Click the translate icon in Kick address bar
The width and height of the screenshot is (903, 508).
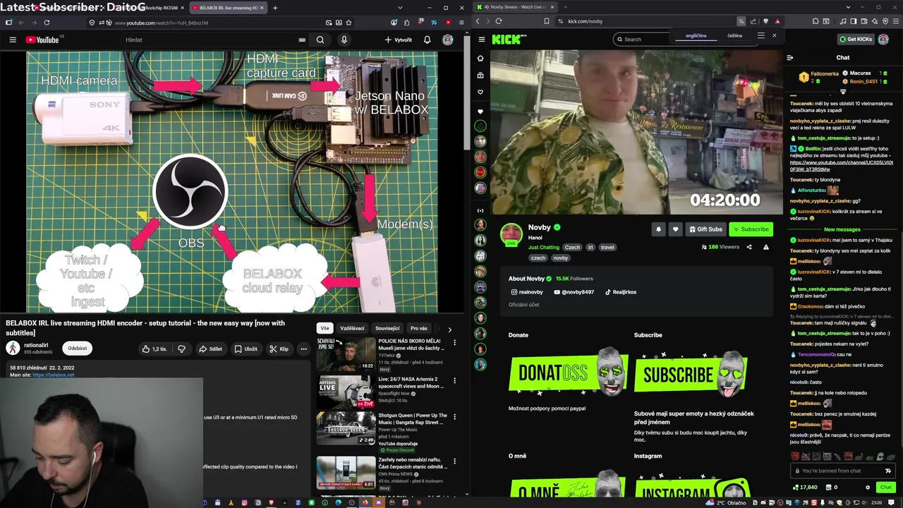[x=741, y=21]
